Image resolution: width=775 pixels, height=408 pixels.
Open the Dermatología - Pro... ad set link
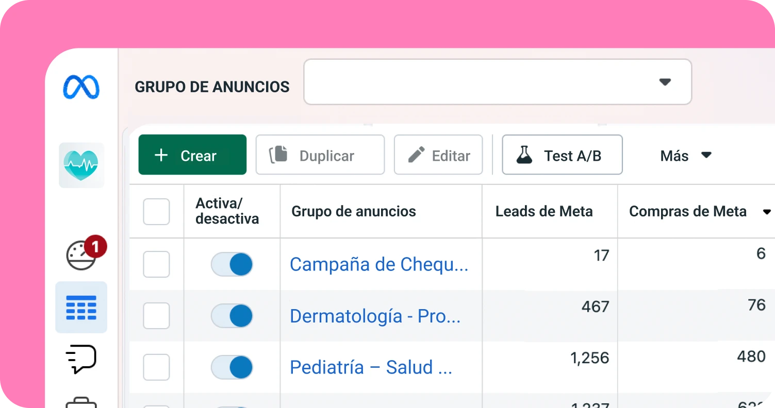(x=375, y=316)
